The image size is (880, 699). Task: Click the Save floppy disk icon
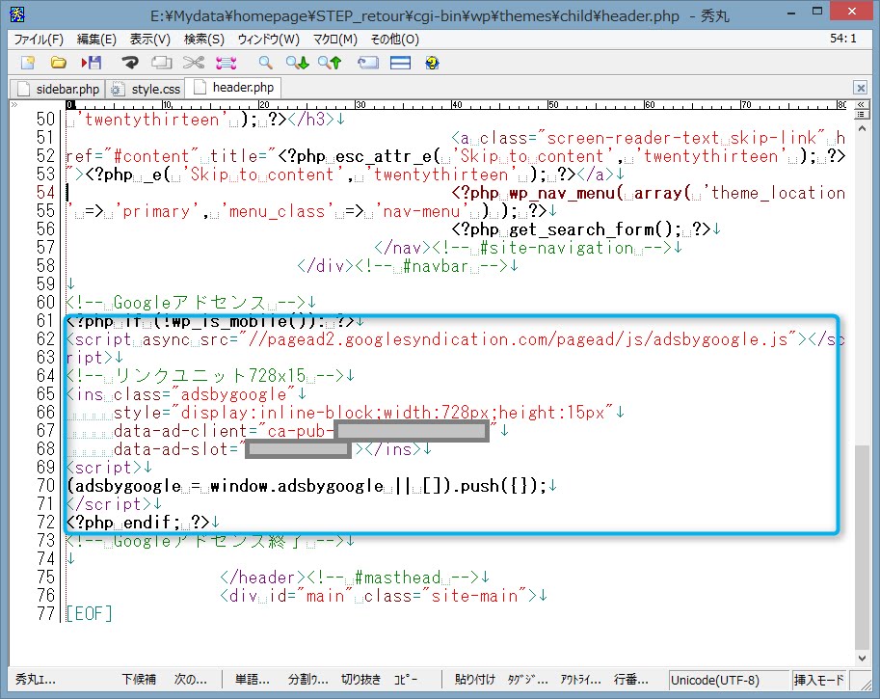[x=91, y=63]
